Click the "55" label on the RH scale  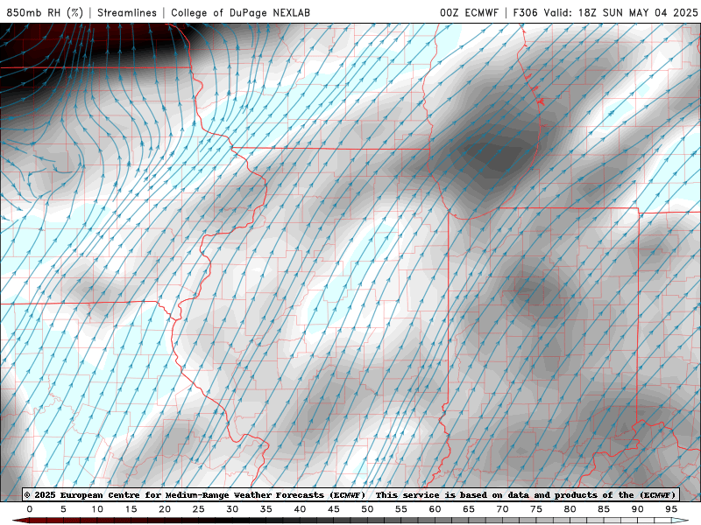(x=401, y=509)
